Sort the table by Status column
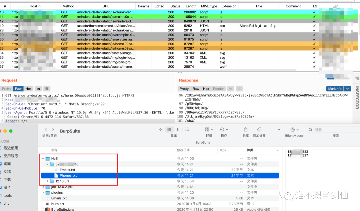 point(175,6)
